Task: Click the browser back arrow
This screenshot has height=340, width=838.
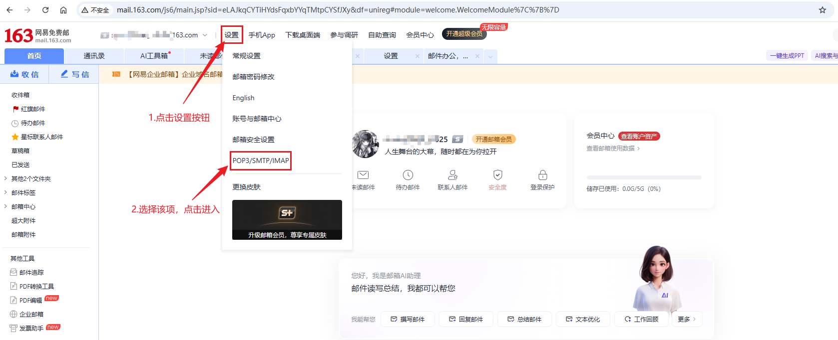Action: (9, 10)
